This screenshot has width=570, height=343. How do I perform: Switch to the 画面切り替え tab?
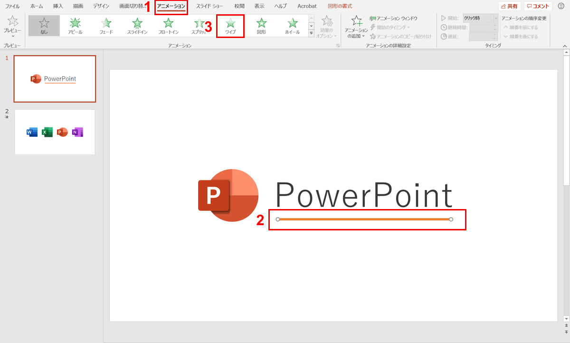133,6
